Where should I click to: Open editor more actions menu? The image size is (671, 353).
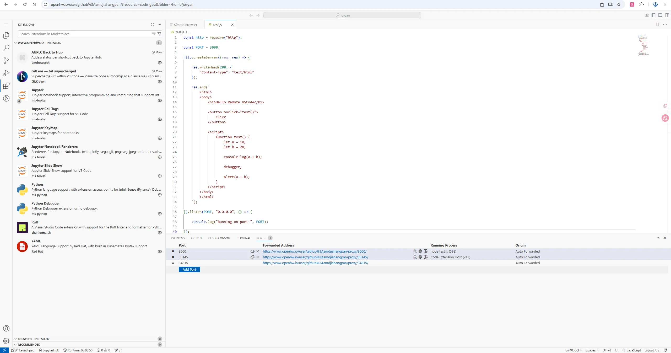point(665,25)
